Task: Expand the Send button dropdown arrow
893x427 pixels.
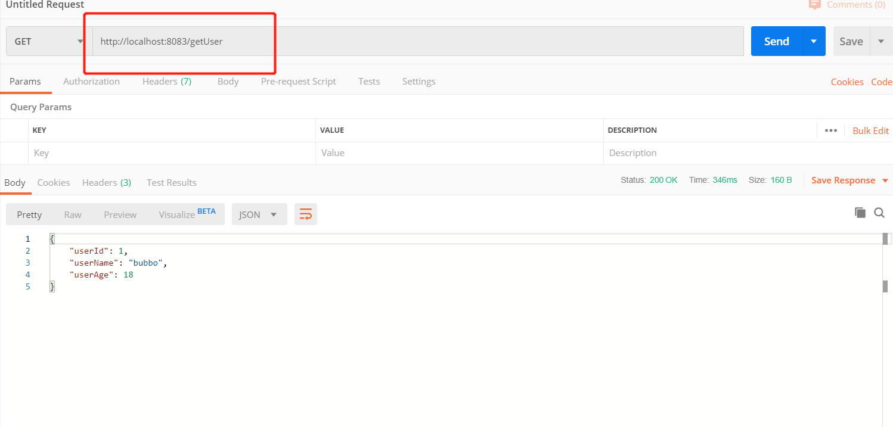Action: click(x=814, y=42)
